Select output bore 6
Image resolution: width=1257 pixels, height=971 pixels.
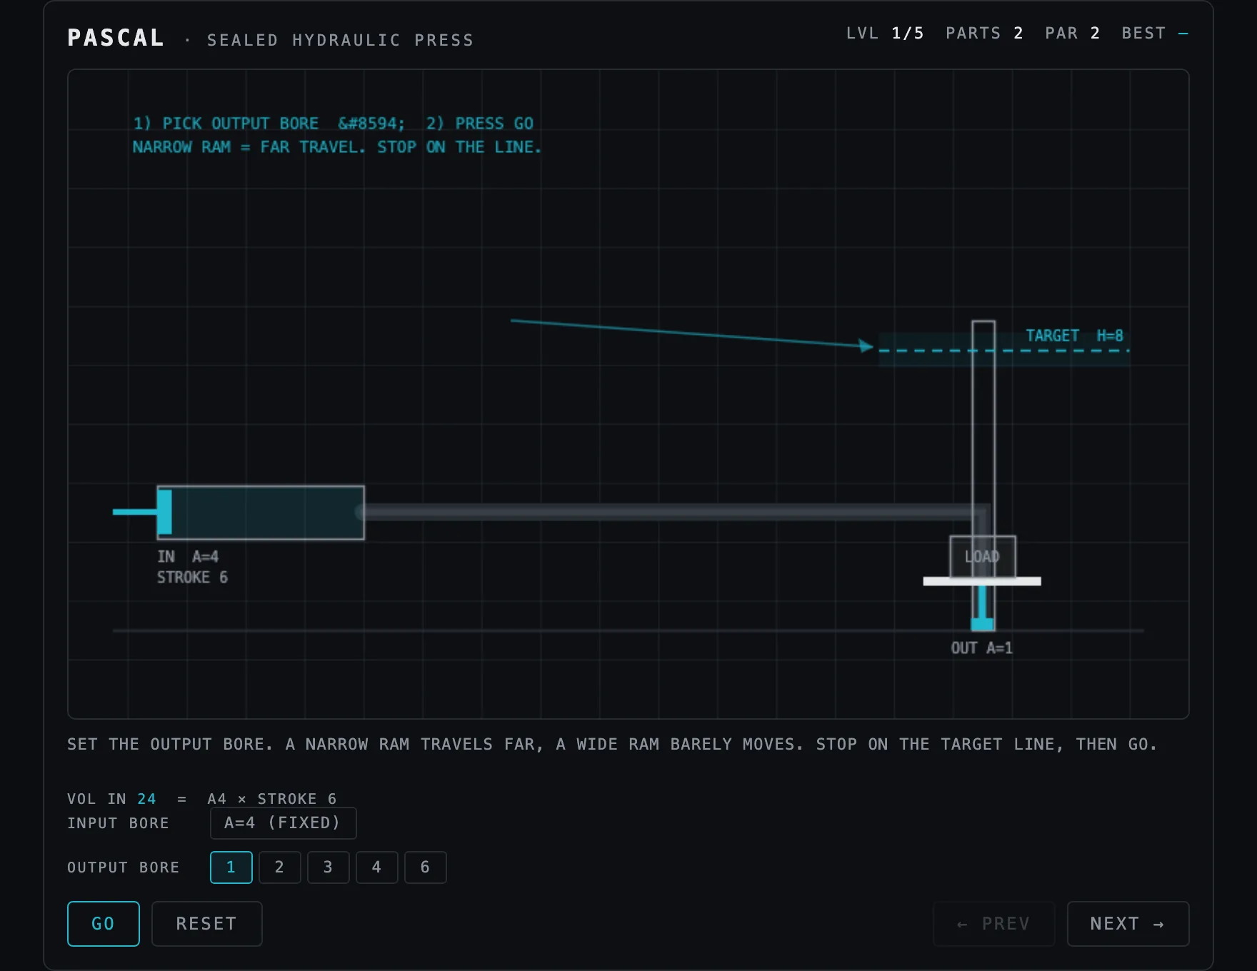[x=425, y=867]
